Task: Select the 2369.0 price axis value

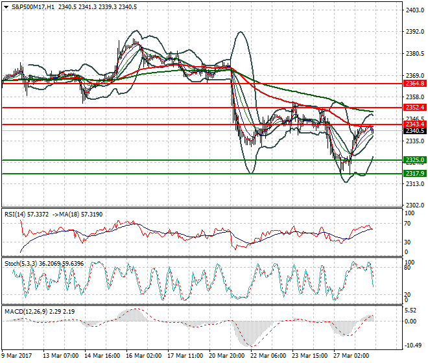Action: coord(415,75)
